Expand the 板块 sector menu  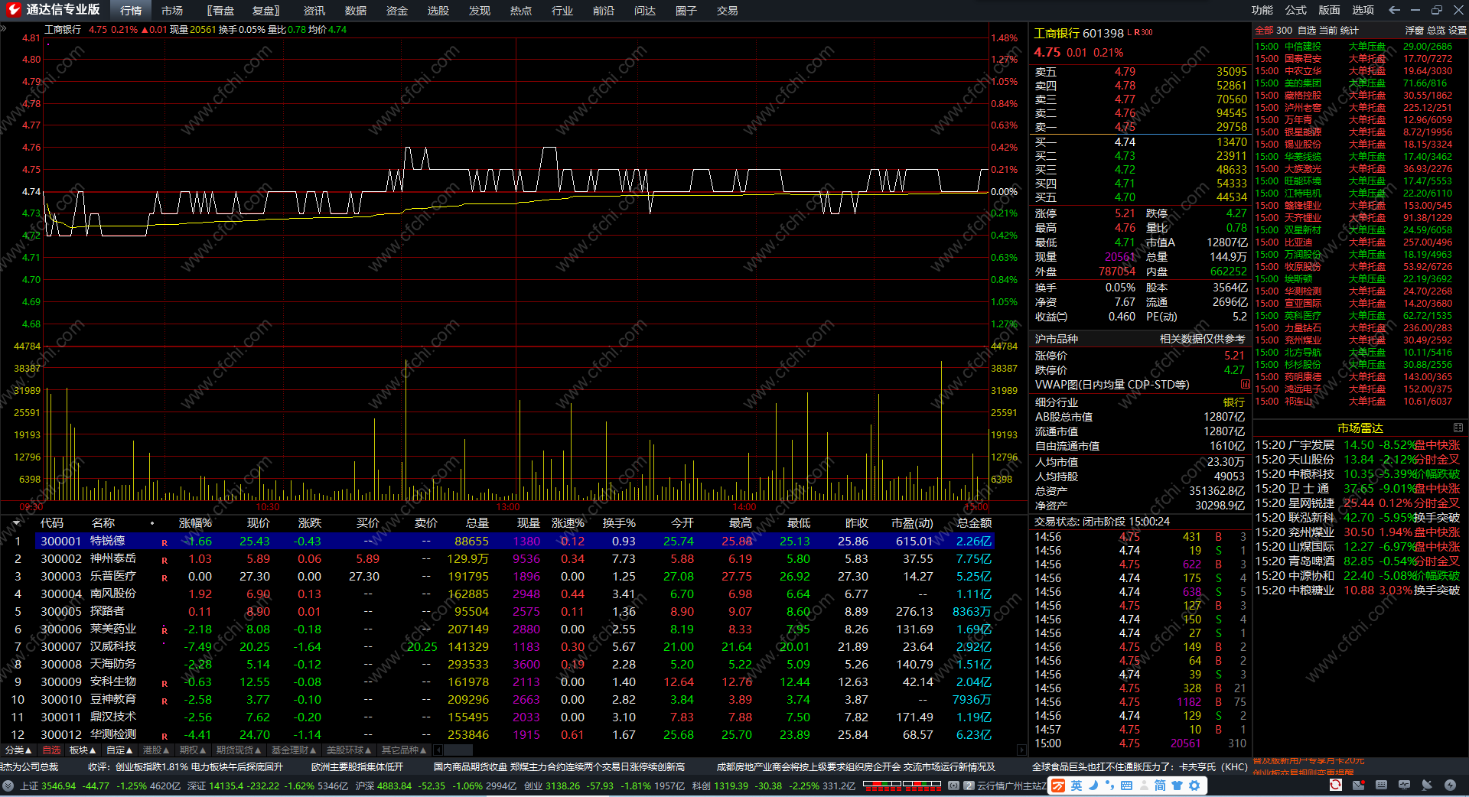83,750
